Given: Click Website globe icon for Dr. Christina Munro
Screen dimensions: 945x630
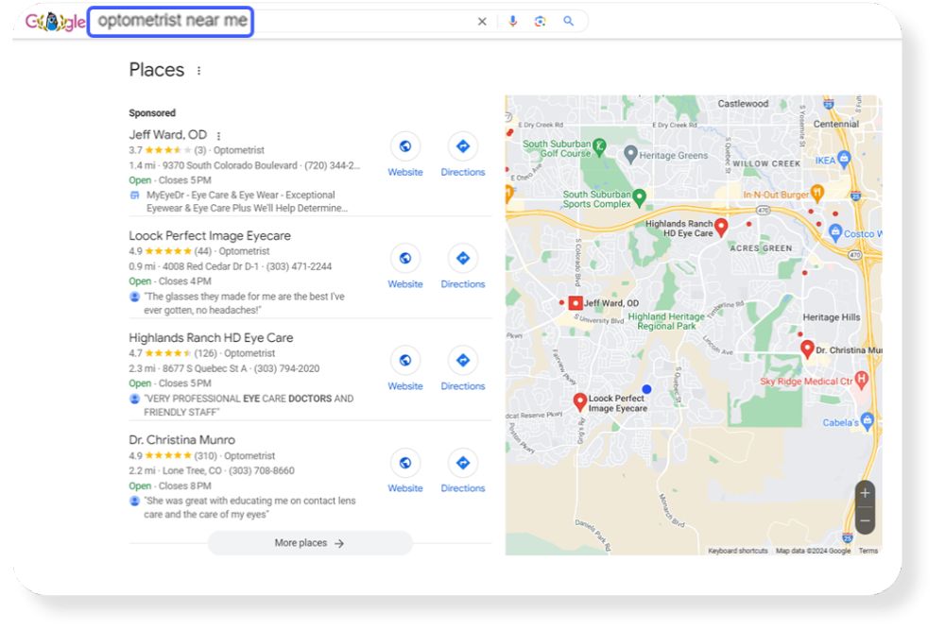Looking at the screenshot, I should click(x=405, y=463).
